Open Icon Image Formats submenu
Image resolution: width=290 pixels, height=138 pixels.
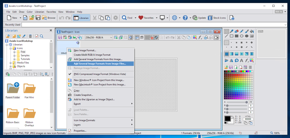tap(100, 120)
